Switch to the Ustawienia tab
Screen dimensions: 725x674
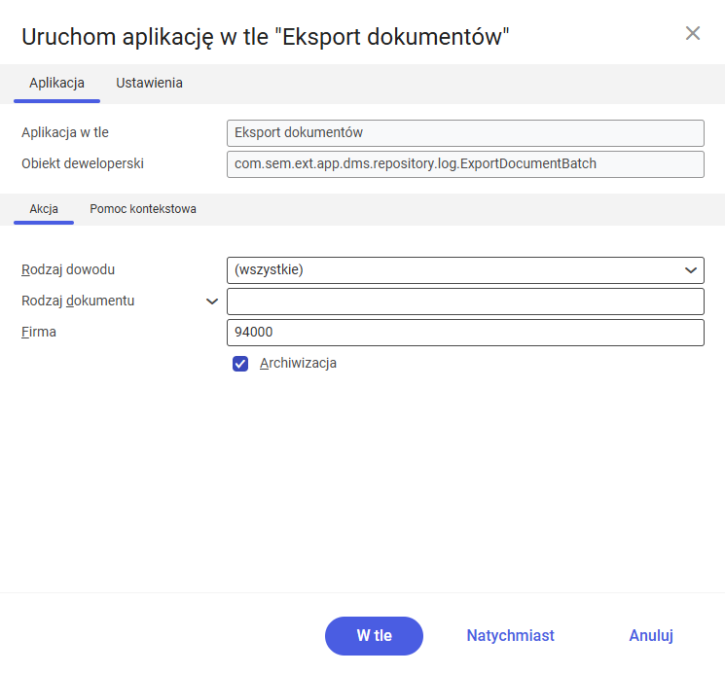(149, 83)
